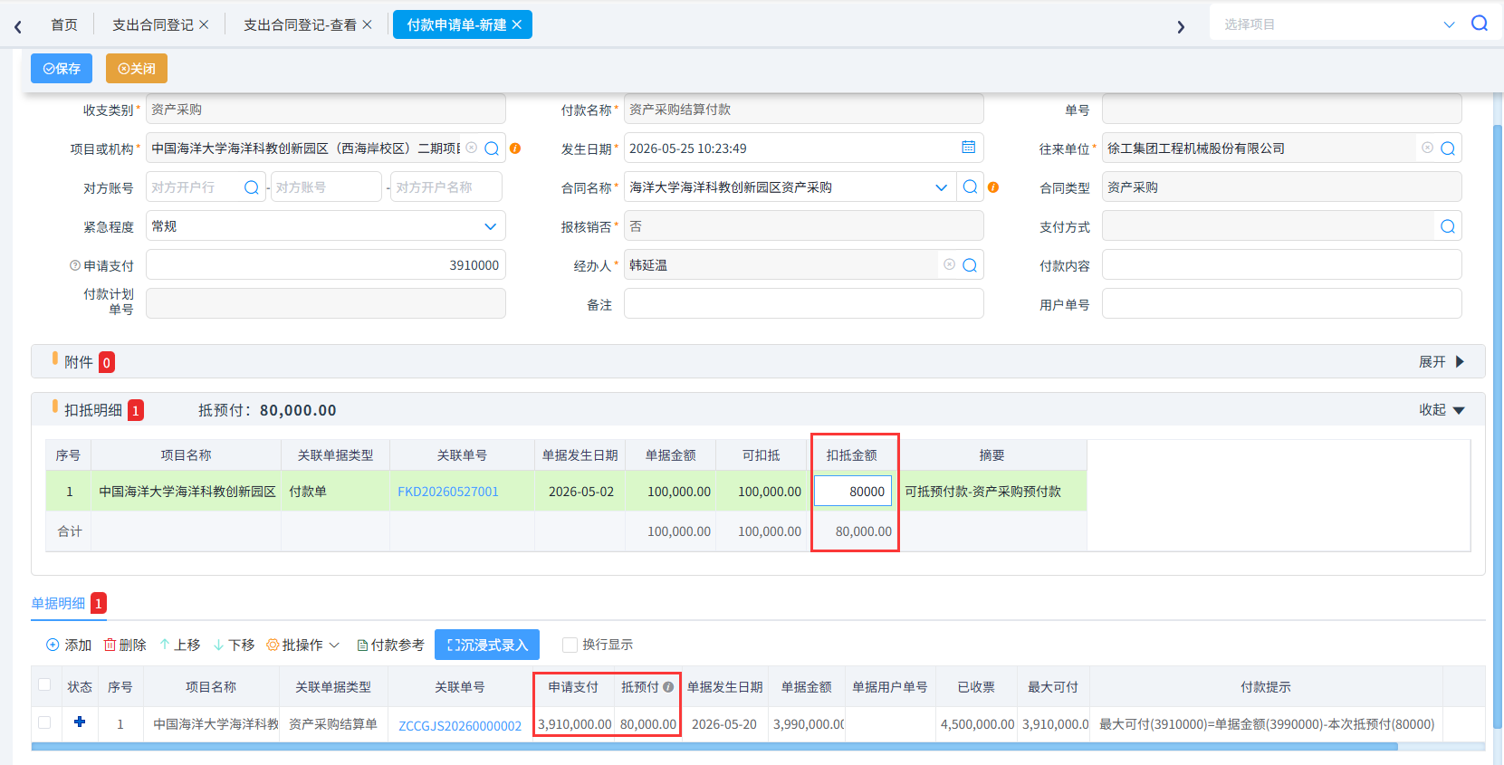This screenshot has width=1504, height=765.
Task: Click the 扣抵金额 input showing 80000
Action: click(x=853, y=491)
